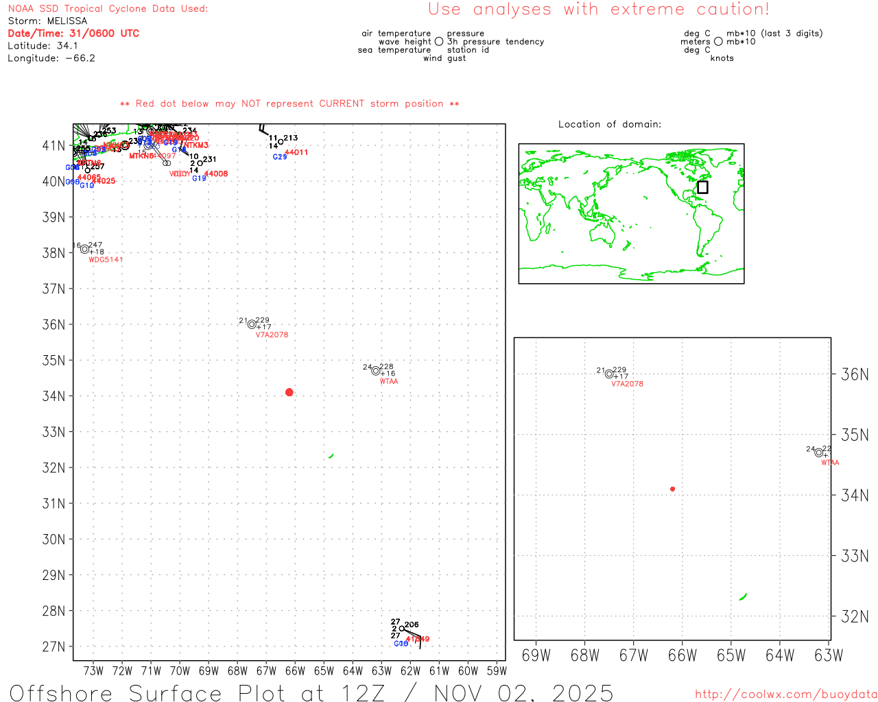Click the green Bermuda island on main map
The width and height of the screenshot is (878, 702).
click(x=331, y=456)
